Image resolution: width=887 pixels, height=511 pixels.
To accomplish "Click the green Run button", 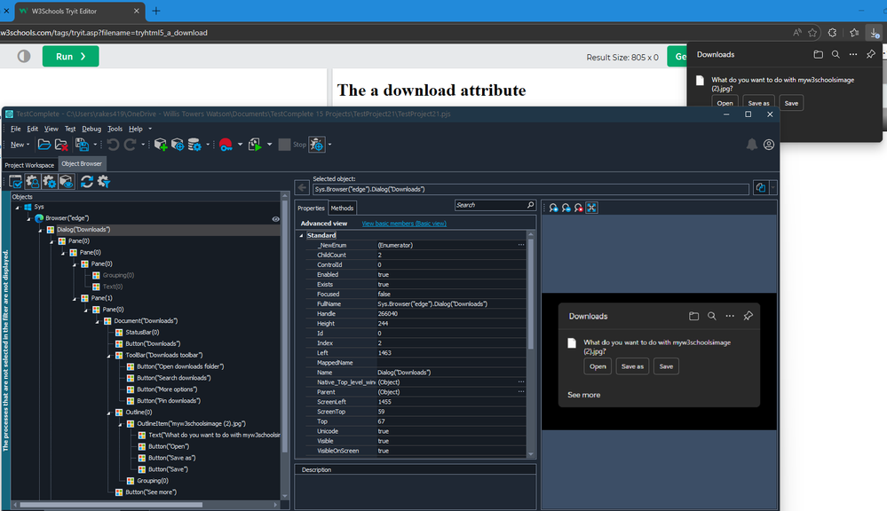I will (x=70, y=56).
